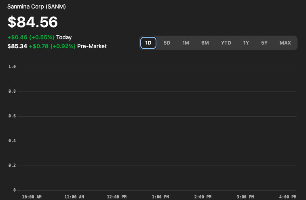Switch chart to 1M range
This screenshot has width=306, height=200.
[x=186, y=43]
